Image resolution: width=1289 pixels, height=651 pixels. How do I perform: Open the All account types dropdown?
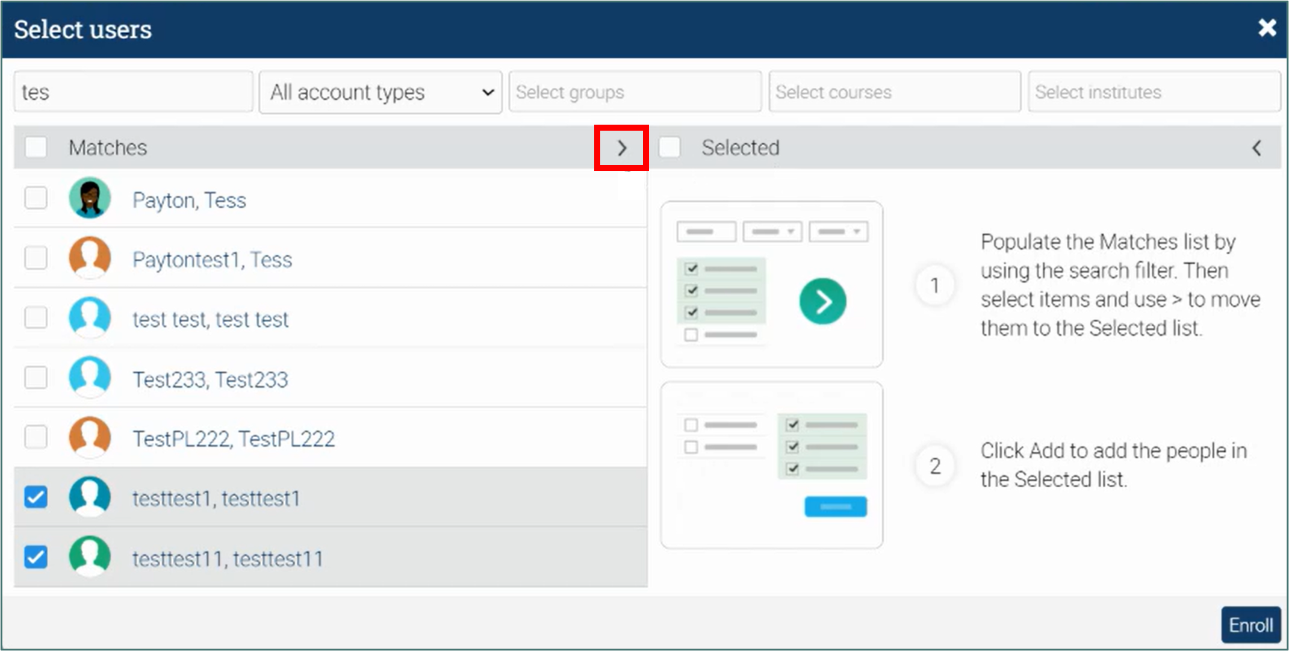tap(380, 92)
